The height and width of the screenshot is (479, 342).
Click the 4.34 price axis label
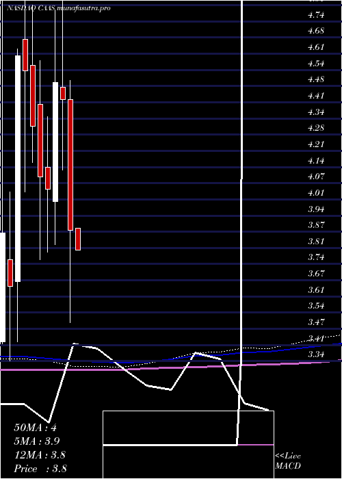pos(316,112)
